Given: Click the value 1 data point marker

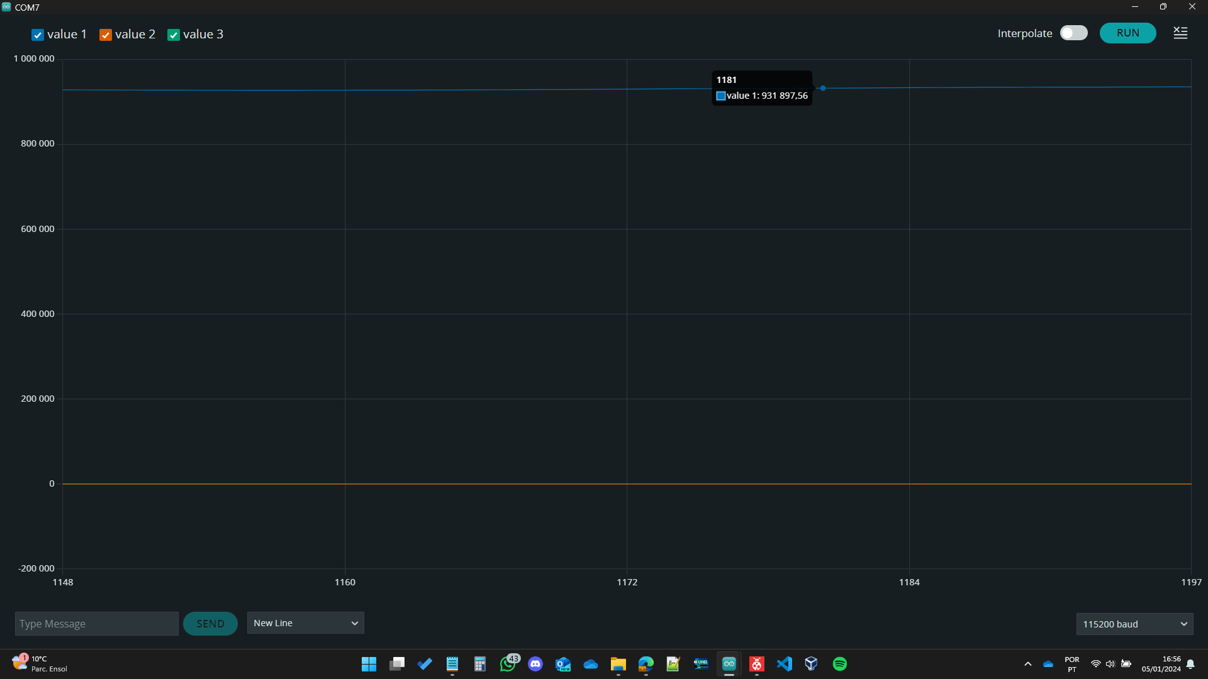Looking at the screenshot, I should [822, 88].
